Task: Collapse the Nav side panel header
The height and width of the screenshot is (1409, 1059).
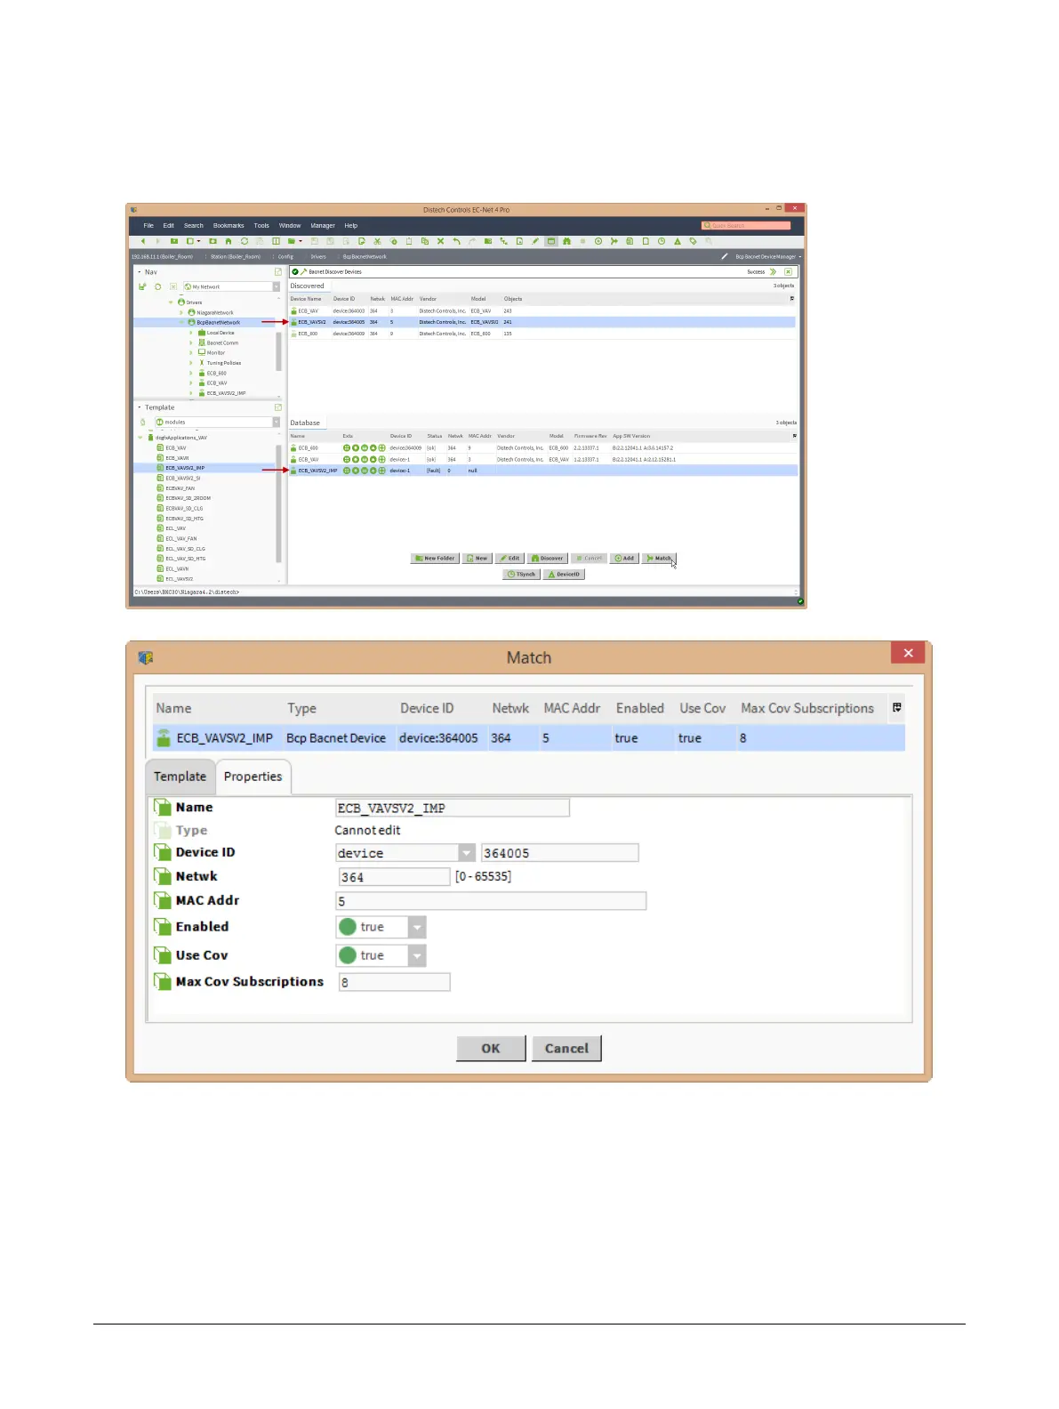Action: click(x=140, y=272)
